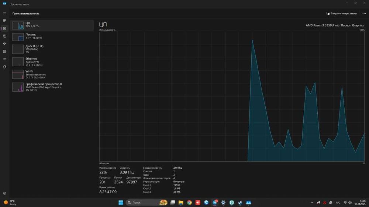Select the Диск 0 (C: D:) item
Screen dimensions: 369x207
(x=52, y=49)
